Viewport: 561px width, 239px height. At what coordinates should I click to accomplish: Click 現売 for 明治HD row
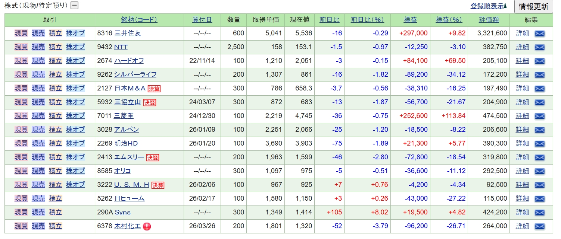pos(38,143)
